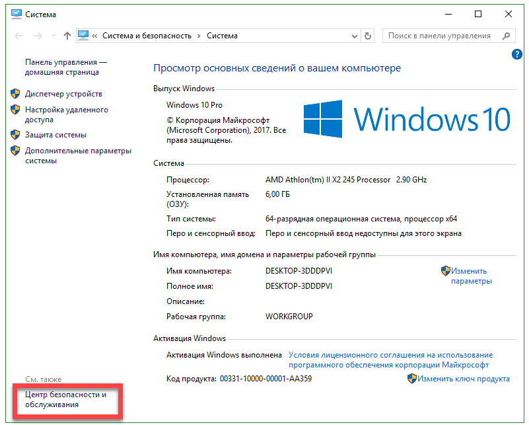
Task: Click the page heading Просмотр основных сведений
Action: 277,68
